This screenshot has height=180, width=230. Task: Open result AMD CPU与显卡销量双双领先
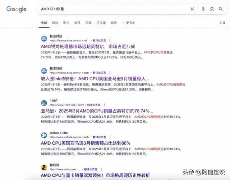(95, 175)
